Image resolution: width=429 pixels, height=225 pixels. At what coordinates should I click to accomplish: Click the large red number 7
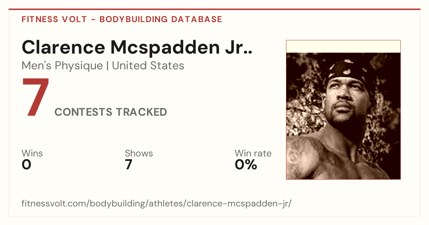pos(35,97)
